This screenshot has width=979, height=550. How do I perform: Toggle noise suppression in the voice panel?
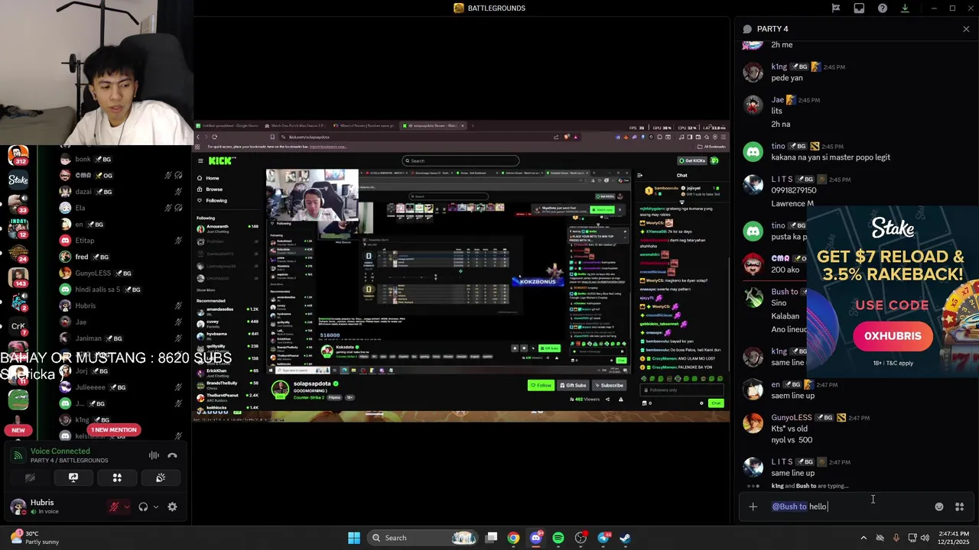pos(154,455)
